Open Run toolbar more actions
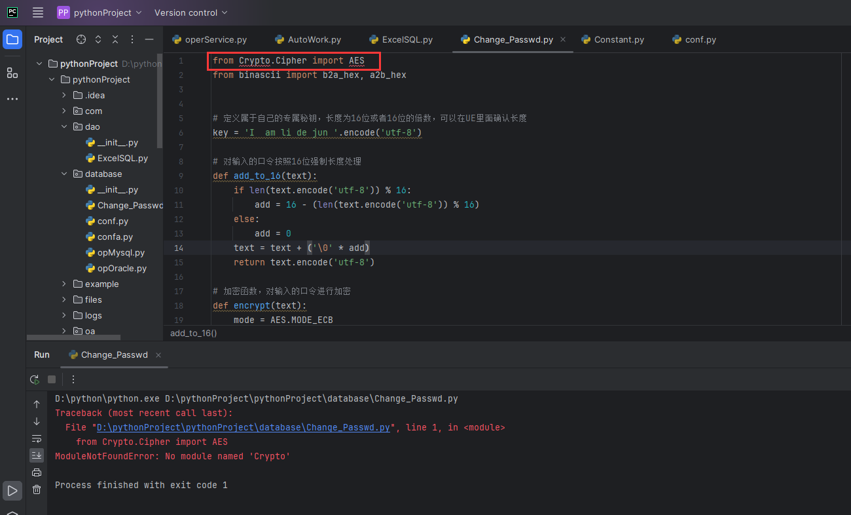851x515 pixels. (x=73, y=379)
